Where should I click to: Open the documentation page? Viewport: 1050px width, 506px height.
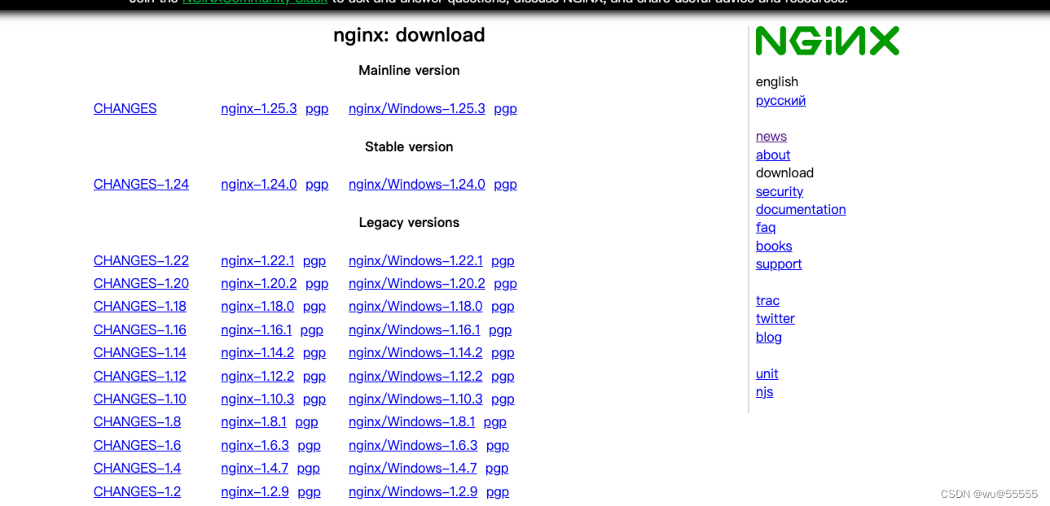(801, 209)
